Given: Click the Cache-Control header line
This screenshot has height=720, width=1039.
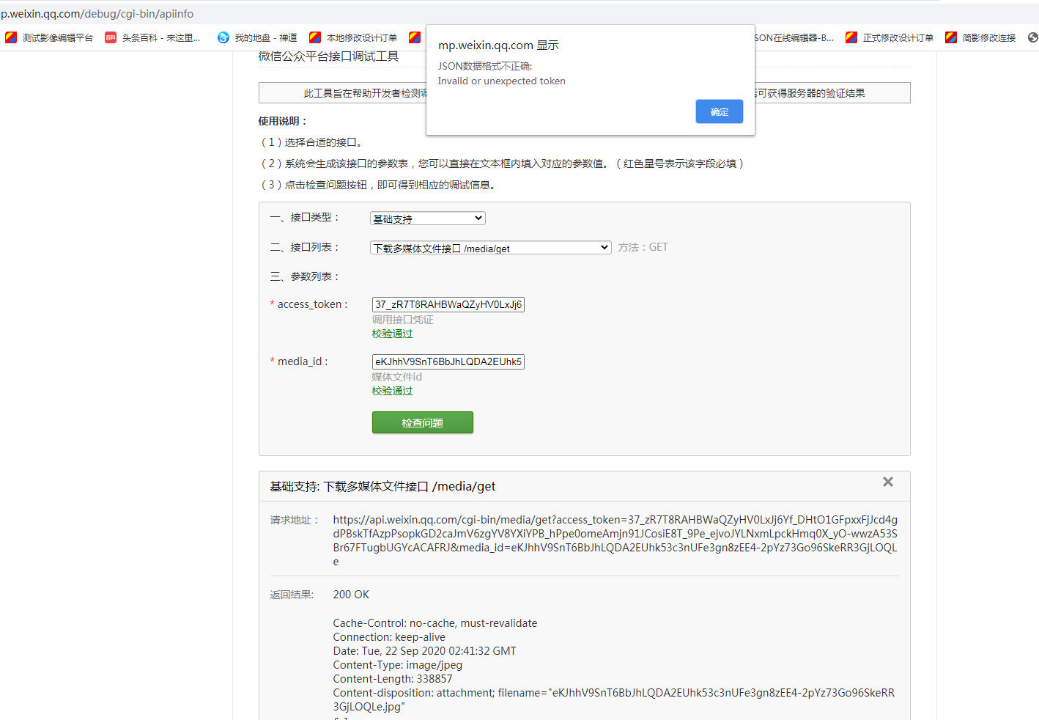Looking at the screenshot, I should [435, 623].
